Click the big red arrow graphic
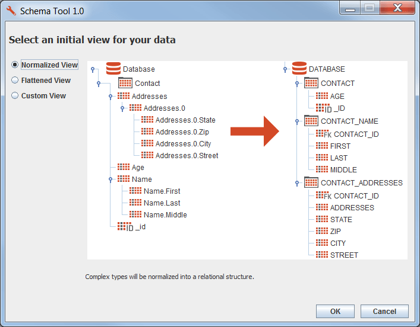The image size is (420, 327). pos(254,132)
